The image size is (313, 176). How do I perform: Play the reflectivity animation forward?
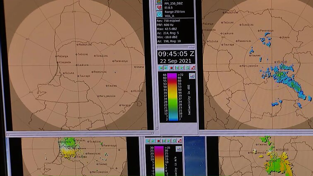click(x=166, y=68)
